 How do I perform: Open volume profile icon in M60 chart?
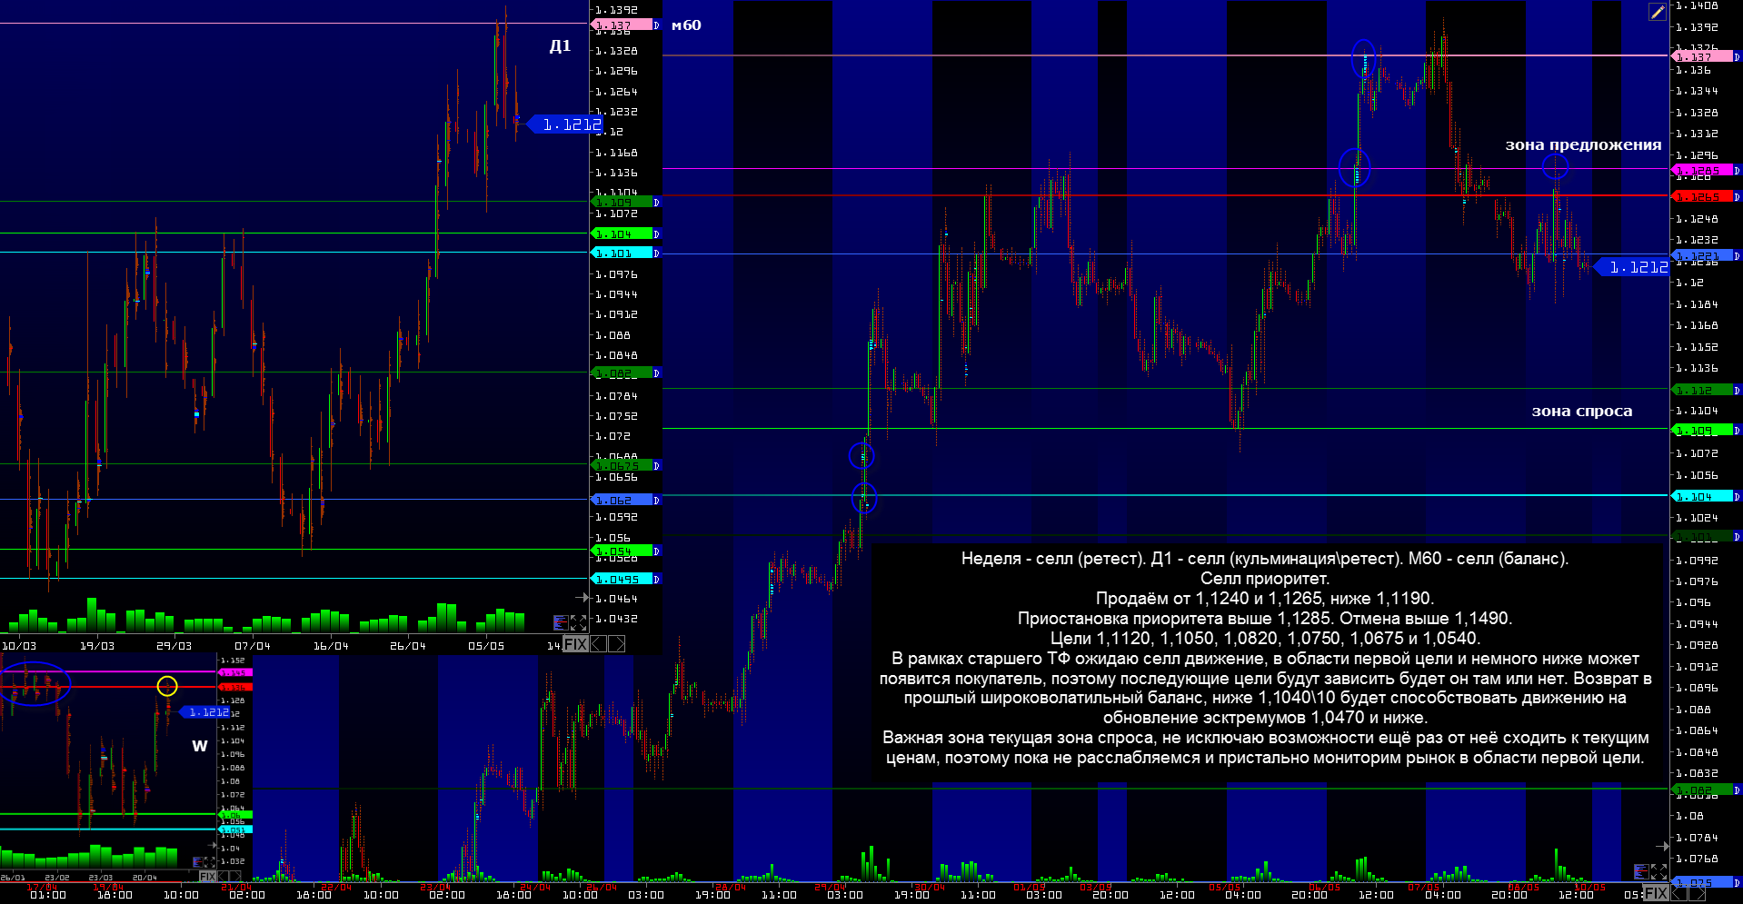(1641, 871)
